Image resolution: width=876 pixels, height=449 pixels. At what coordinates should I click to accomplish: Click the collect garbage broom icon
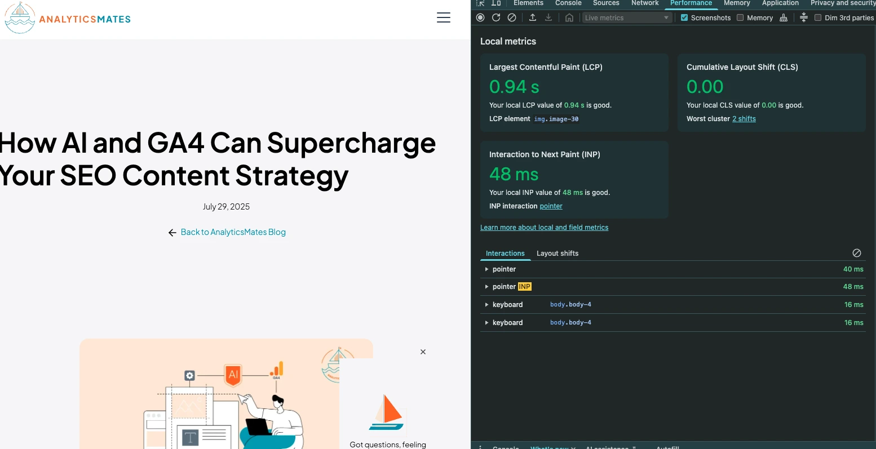pyautogui.click(x=784, y=17)
